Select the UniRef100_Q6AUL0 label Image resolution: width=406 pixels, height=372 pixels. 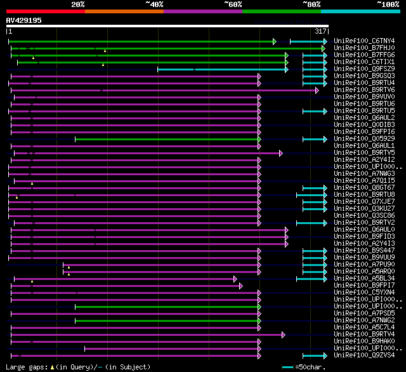(x=364, y=230)
